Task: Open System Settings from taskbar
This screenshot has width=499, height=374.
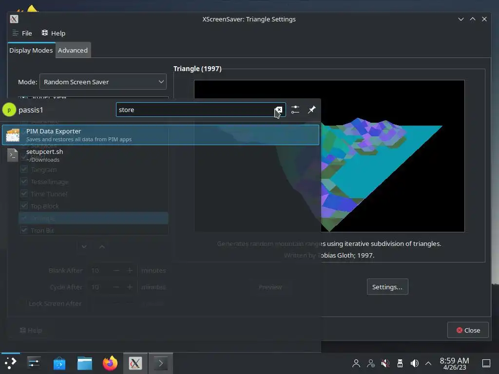Action: tap(34, 363)
